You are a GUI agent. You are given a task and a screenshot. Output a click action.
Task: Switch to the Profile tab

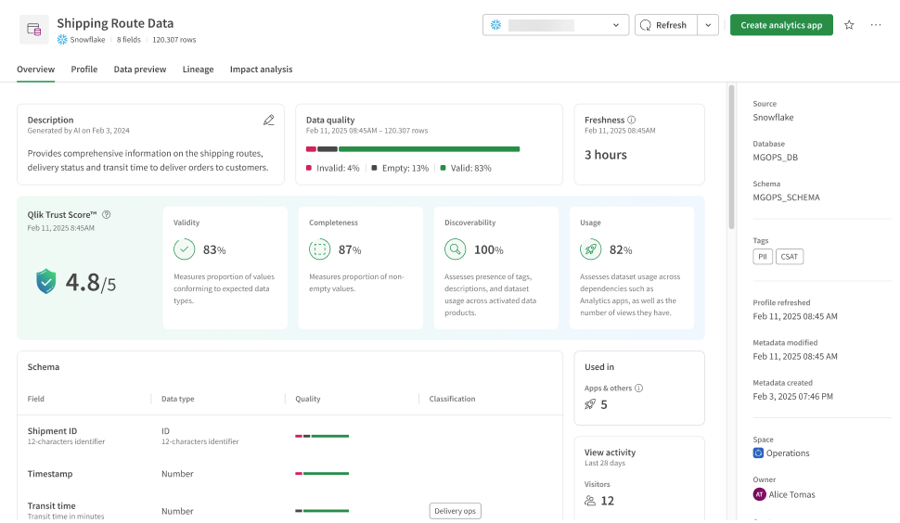point(84,70)
